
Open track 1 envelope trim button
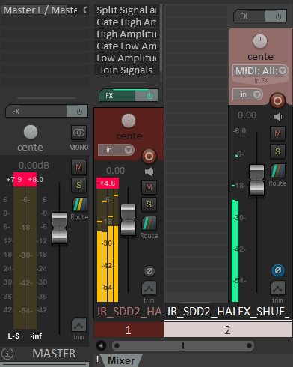149,288
